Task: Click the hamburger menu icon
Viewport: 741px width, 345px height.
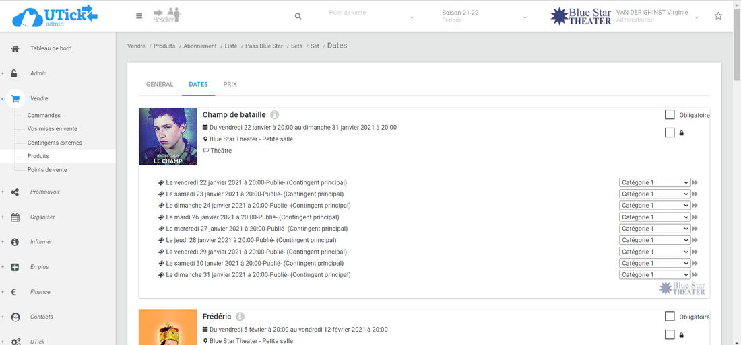Action: click(139, 16)
